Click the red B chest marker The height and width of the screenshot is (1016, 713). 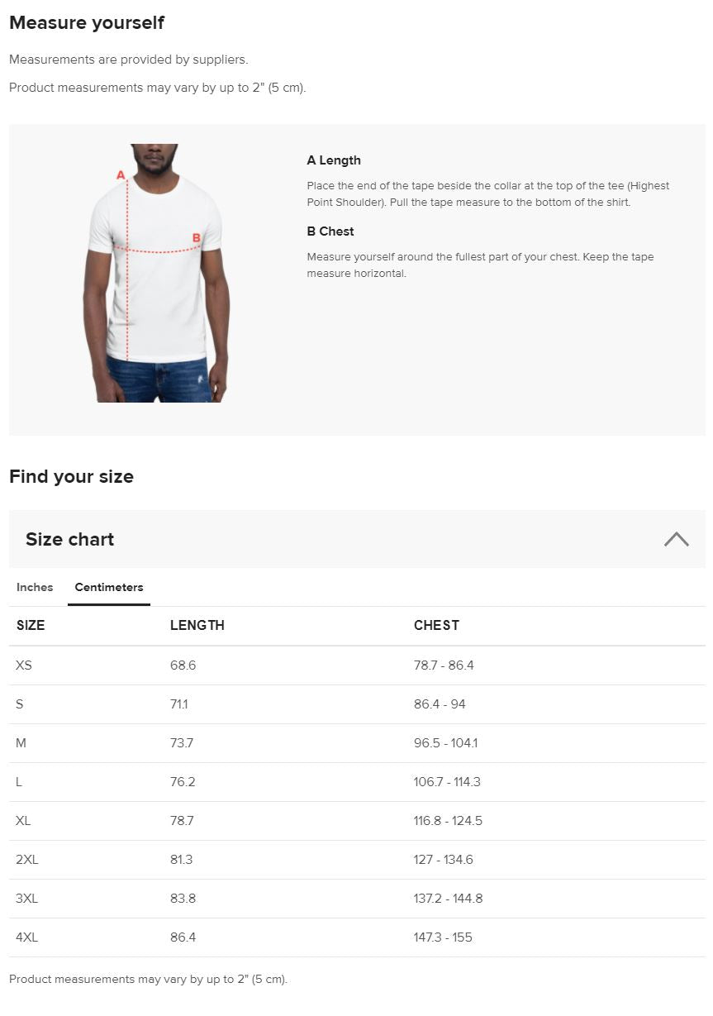point(197,238)
